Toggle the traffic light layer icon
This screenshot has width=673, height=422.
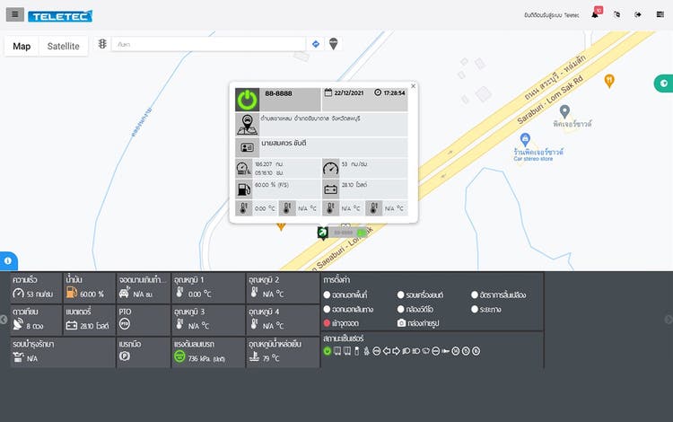[102, 44]
